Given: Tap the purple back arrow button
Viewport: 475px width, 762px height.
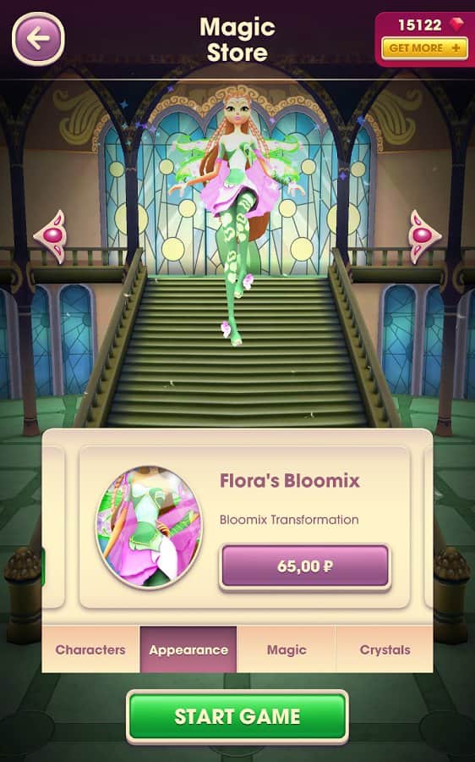Looking at the screenshot, I should point(38,39).
